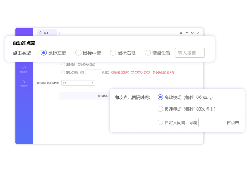Select 鼠标右键 click type
The width and height of the screenshot is (250, 172).
pyautogui.click(x=113, y=53)
